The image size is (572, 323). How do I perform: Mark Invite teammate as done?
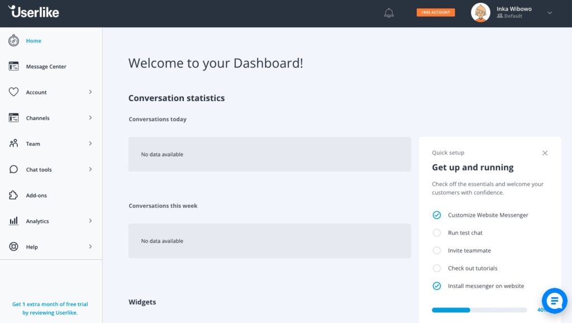click(437, 251)
